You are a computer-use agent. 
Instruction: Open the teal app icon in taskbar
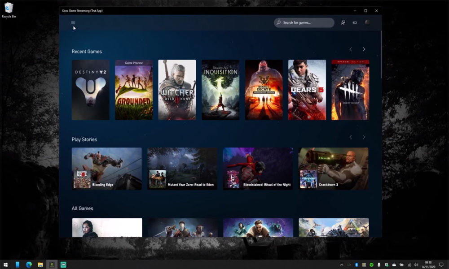(x=63, y=265)
